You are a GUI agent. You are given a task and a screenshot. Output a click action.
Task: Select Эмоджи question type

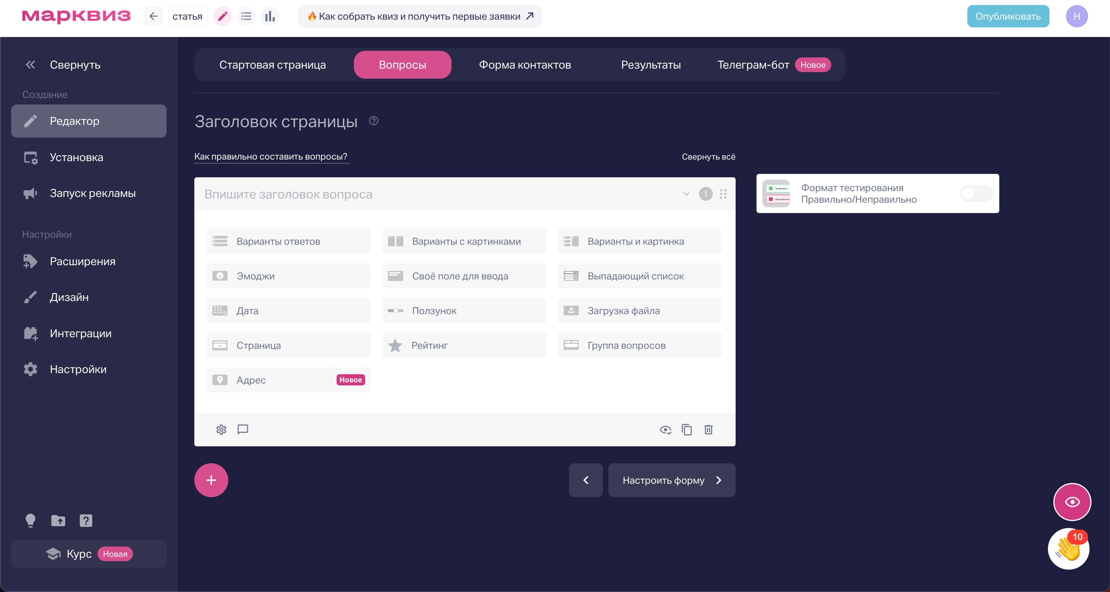click(x=288, y=276)
